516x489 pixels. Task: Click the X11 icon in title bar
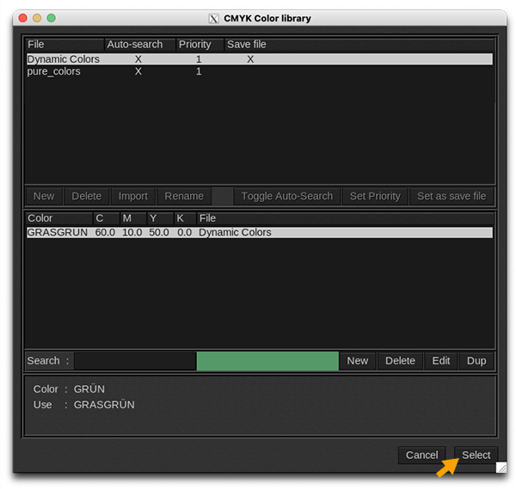tap(214, 18)
